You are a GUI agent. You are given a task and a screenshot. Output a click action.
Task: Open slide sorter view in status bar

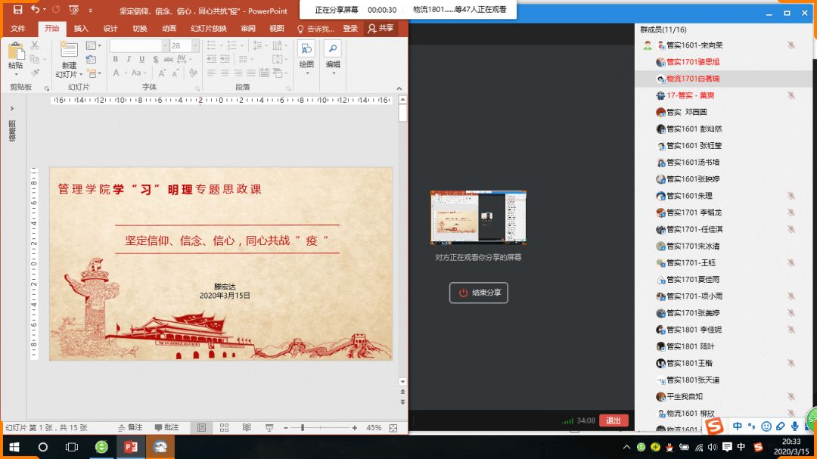(x=224, y=428)
